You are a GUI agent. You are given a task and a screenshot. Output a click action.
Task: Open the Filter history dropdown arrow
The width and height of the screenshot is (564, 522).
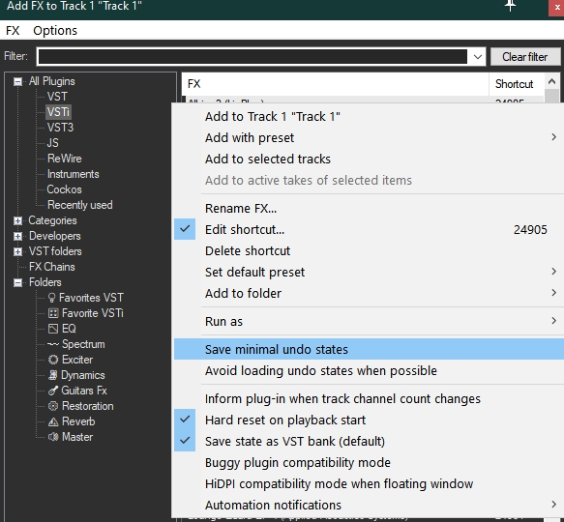478,57
